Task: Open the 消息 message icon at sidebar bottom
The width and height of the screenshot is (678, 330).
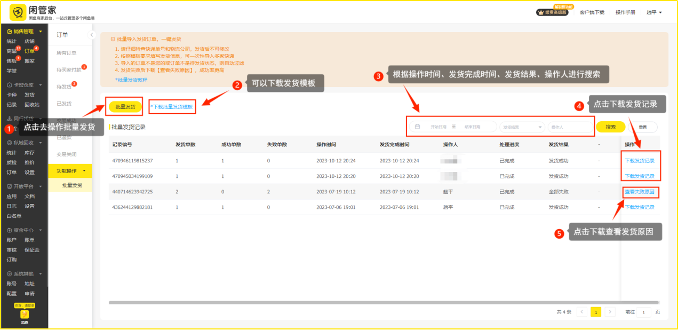Action: 25,315
